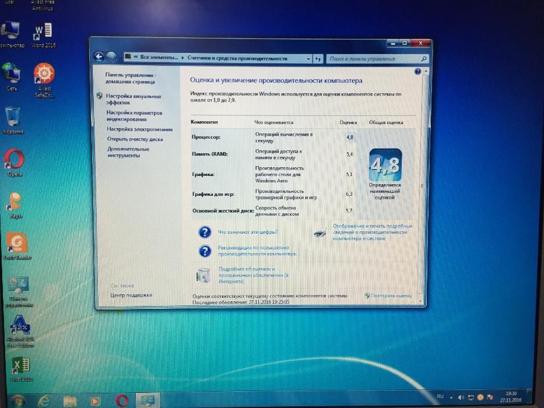The width and height of the screenshot is (544, 408).
Task: Click Opera icon in the taskbar
Action: pyautogui.click(x=121, y=401)
